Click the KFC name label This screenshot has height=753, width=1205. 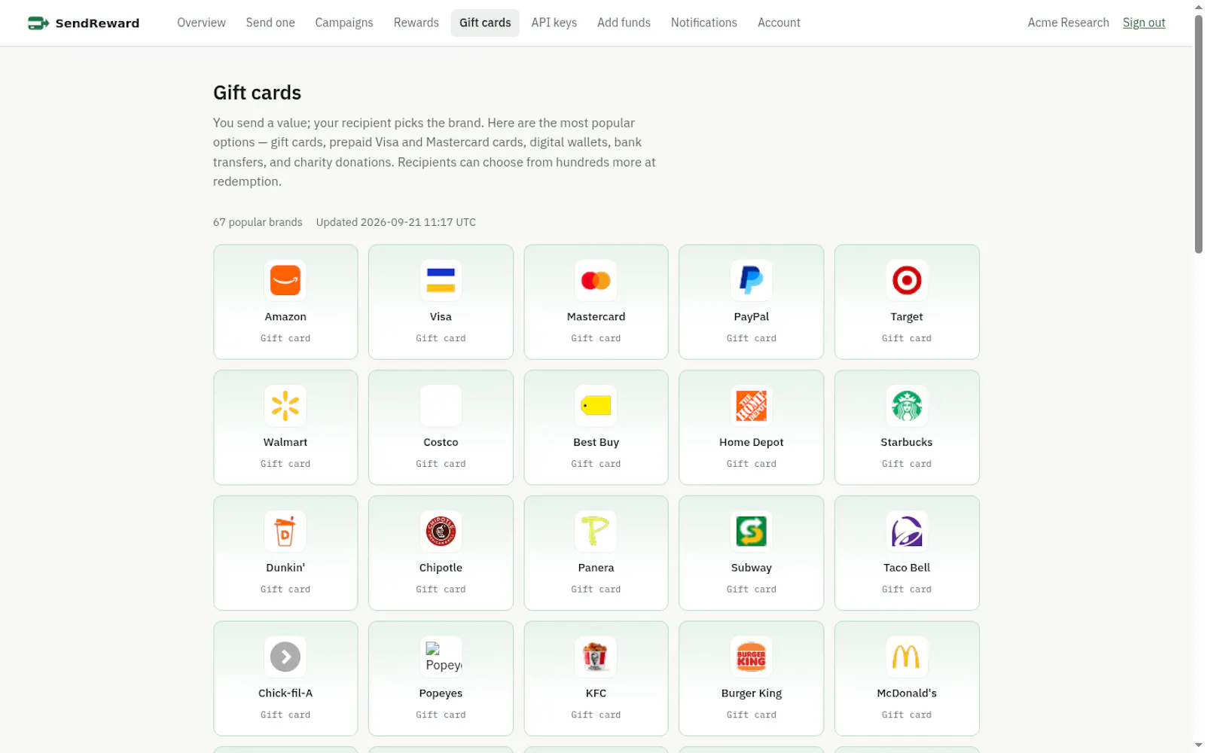point(596,694)
